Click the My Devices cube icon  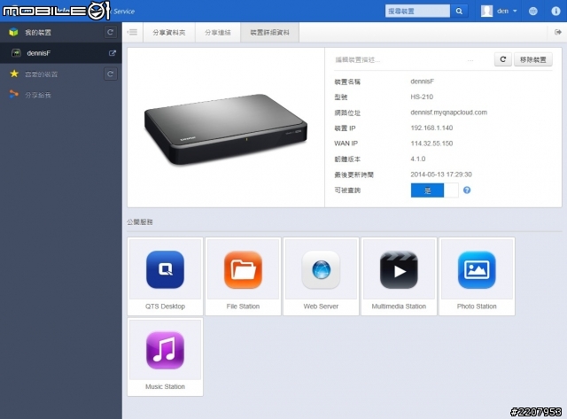click(x=14, y=32)
